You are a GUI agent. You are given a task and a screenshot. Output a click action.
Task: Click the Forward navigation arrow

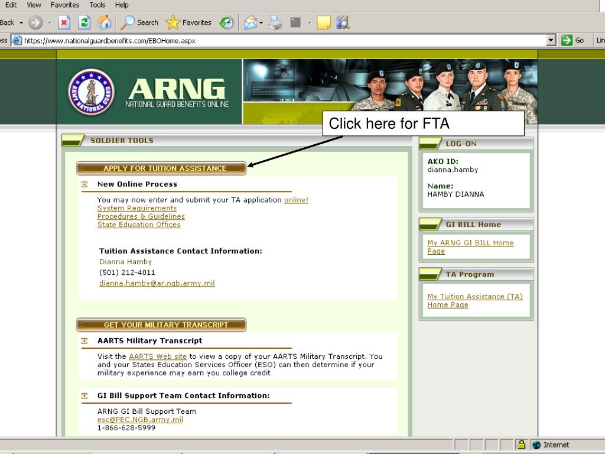click(x=35, y=22)
